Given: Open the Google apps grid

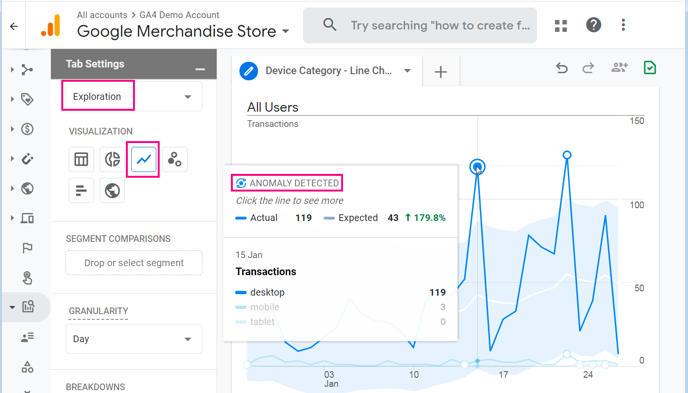Looking at the screenshot, I should [561, 26].
